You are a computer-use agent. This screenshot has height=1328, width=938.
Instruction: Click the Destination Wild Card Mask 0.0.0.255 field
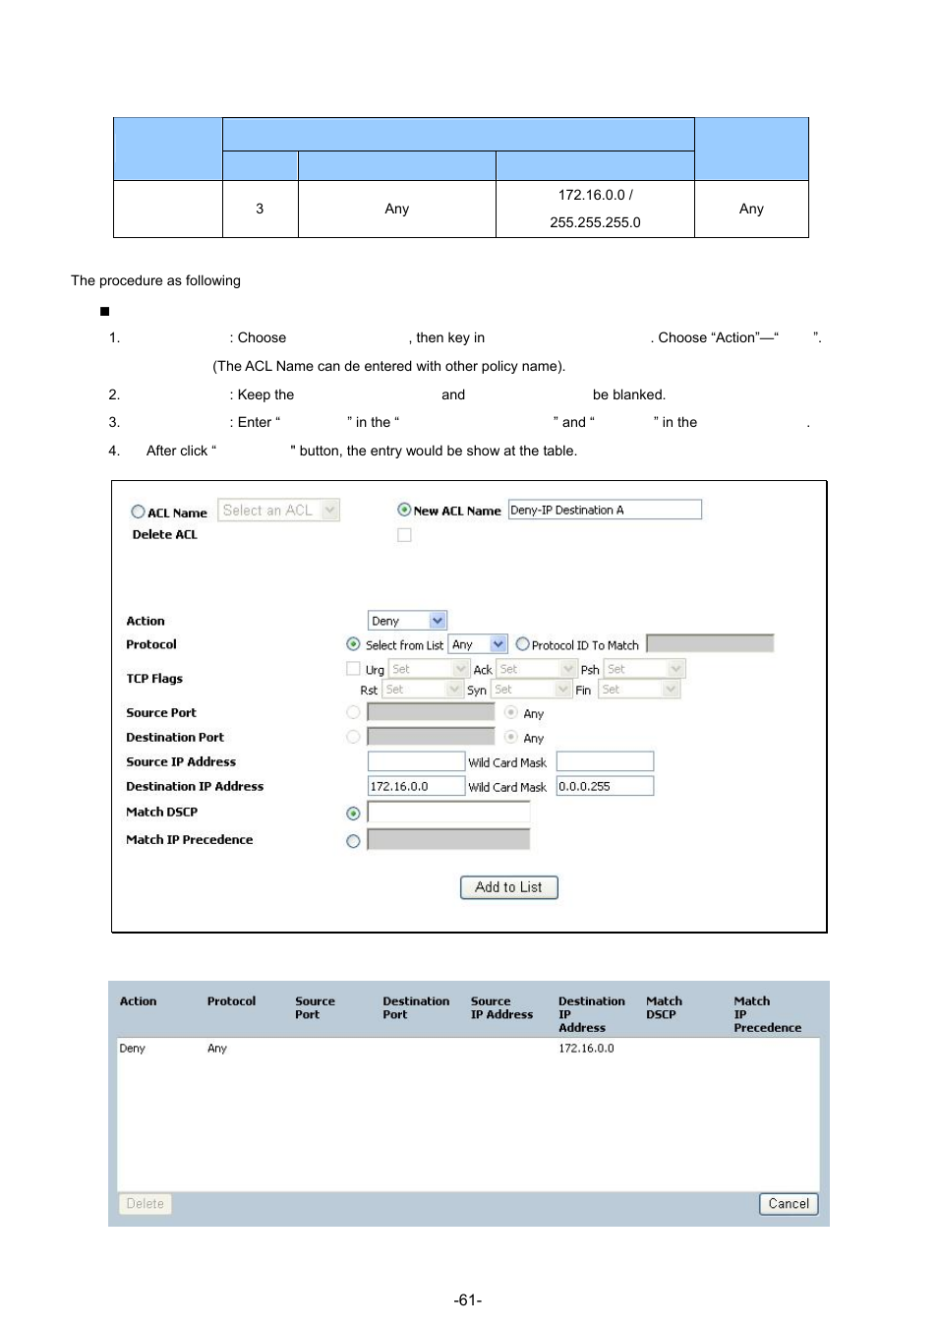click(x=605, y=786)
